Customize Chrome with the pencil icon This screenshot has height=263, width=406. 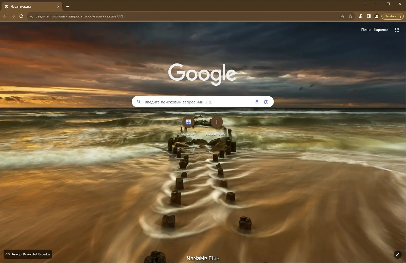tap(397, 255)
